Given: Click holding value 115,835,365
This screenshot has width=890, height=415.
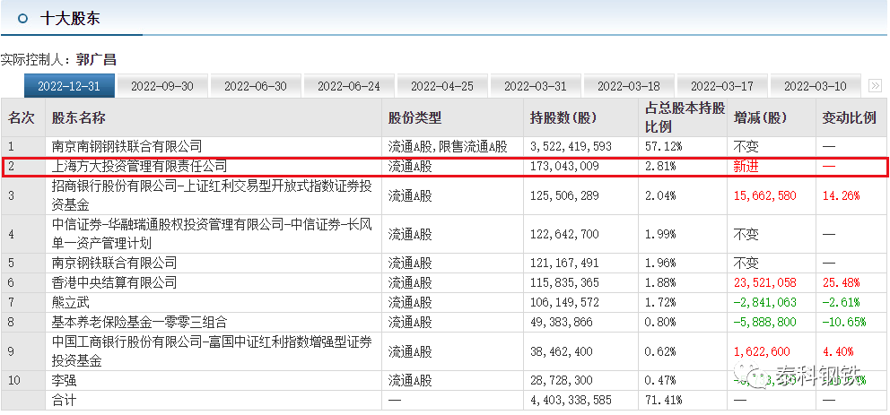Looking at the screenshot, I should pos(564,282).
